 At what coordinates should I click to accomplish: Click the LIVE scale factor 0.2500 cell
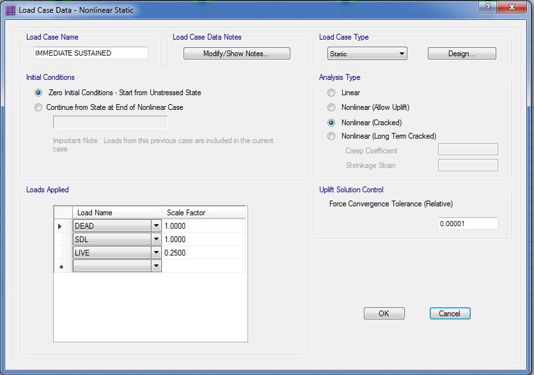coord(203,253)
